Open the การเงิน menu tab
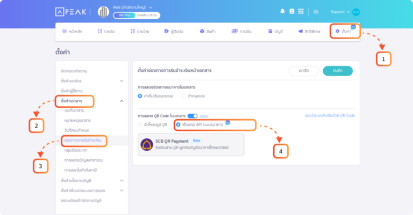 coord(241,32)
